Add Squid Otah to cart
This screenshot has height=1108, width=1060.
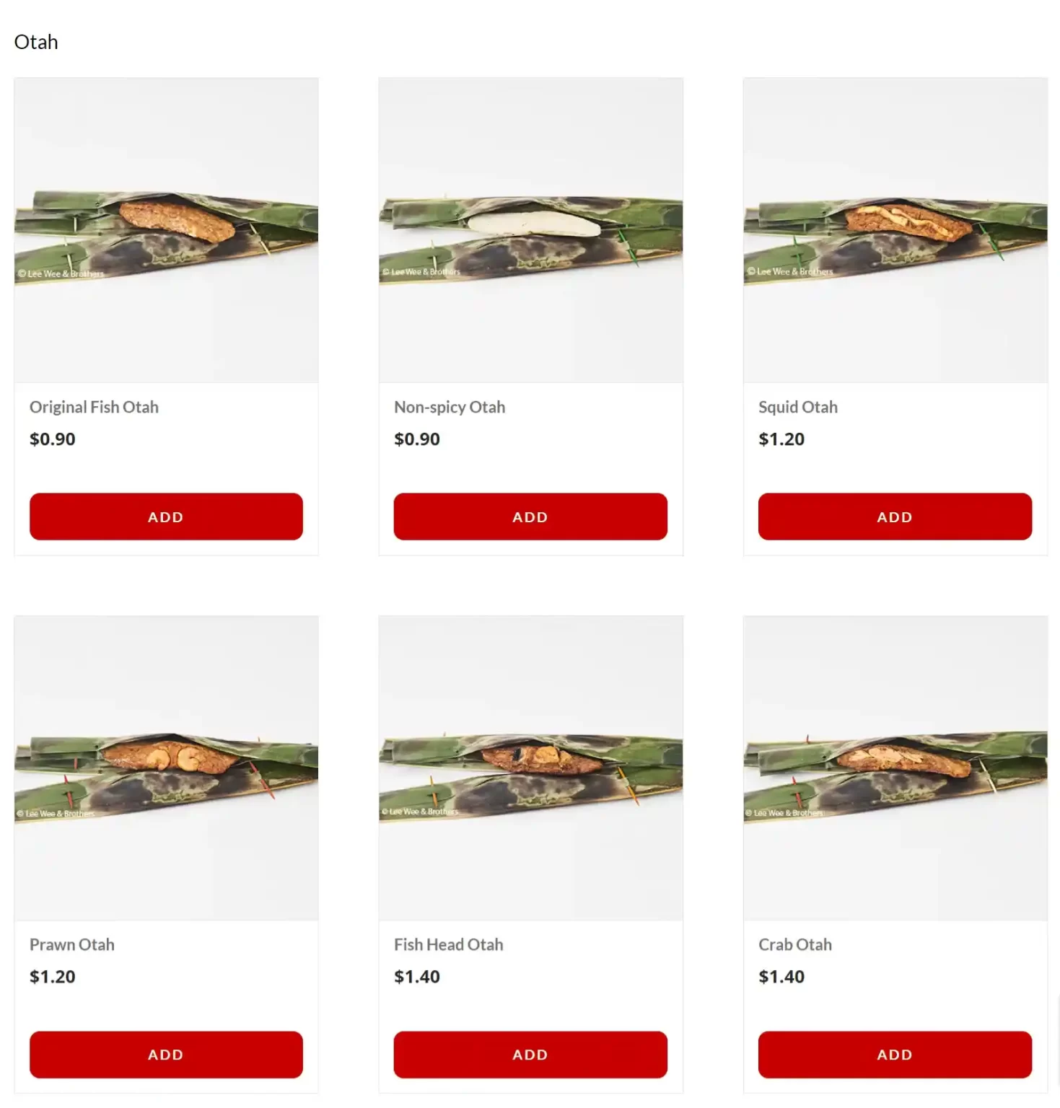[x=895, y=516]
